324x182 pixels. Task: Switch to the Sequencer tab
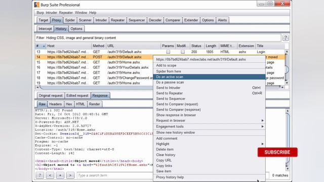point(137,20)
